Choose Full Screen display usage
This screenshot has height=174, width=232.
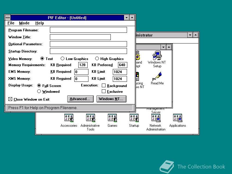click(x=39, y=86)
